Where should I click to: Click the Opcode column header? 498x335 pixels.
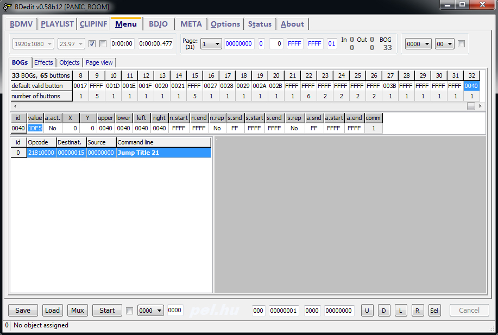point(42,142)
